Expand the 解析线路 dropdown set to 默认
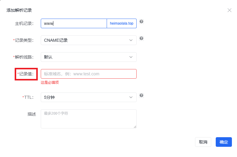The height and width of the screenshot is (157, 237). [88, 57]
